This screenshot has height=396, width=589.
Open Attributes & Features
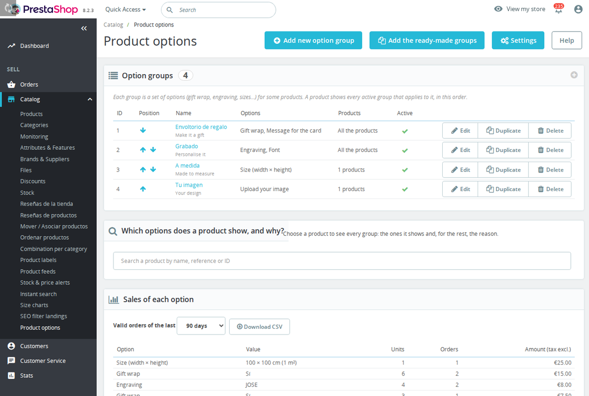(x=48, y=147)
